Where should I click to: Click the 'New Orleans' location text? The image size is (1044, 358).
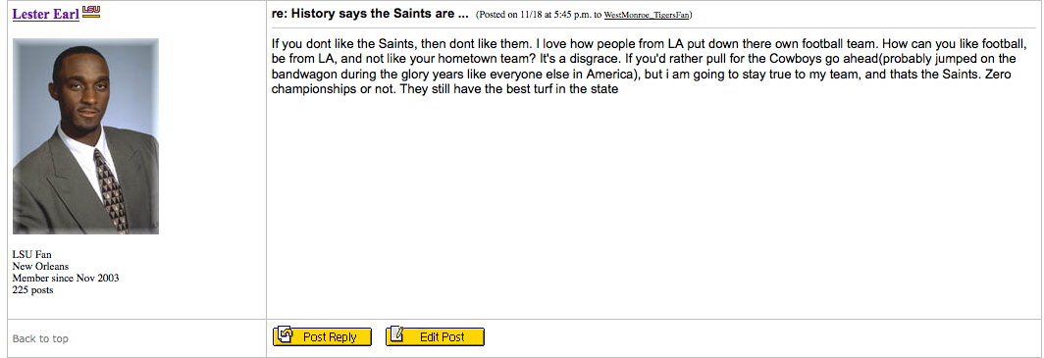(x=40, y=266)
